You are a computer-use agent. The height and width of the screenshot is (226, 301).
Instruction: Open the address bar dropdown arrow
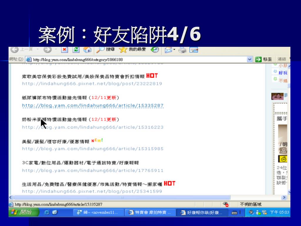249,59
